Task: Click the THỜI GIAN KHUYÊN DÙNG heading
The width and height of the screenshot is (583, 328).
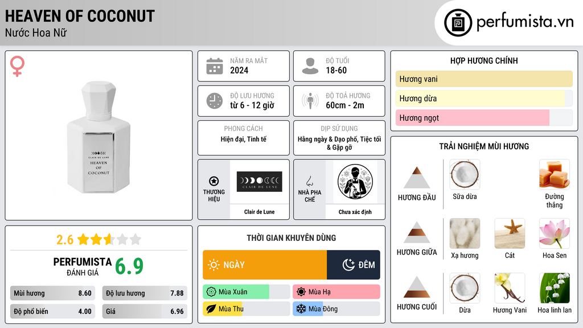Action: [291, 238]
